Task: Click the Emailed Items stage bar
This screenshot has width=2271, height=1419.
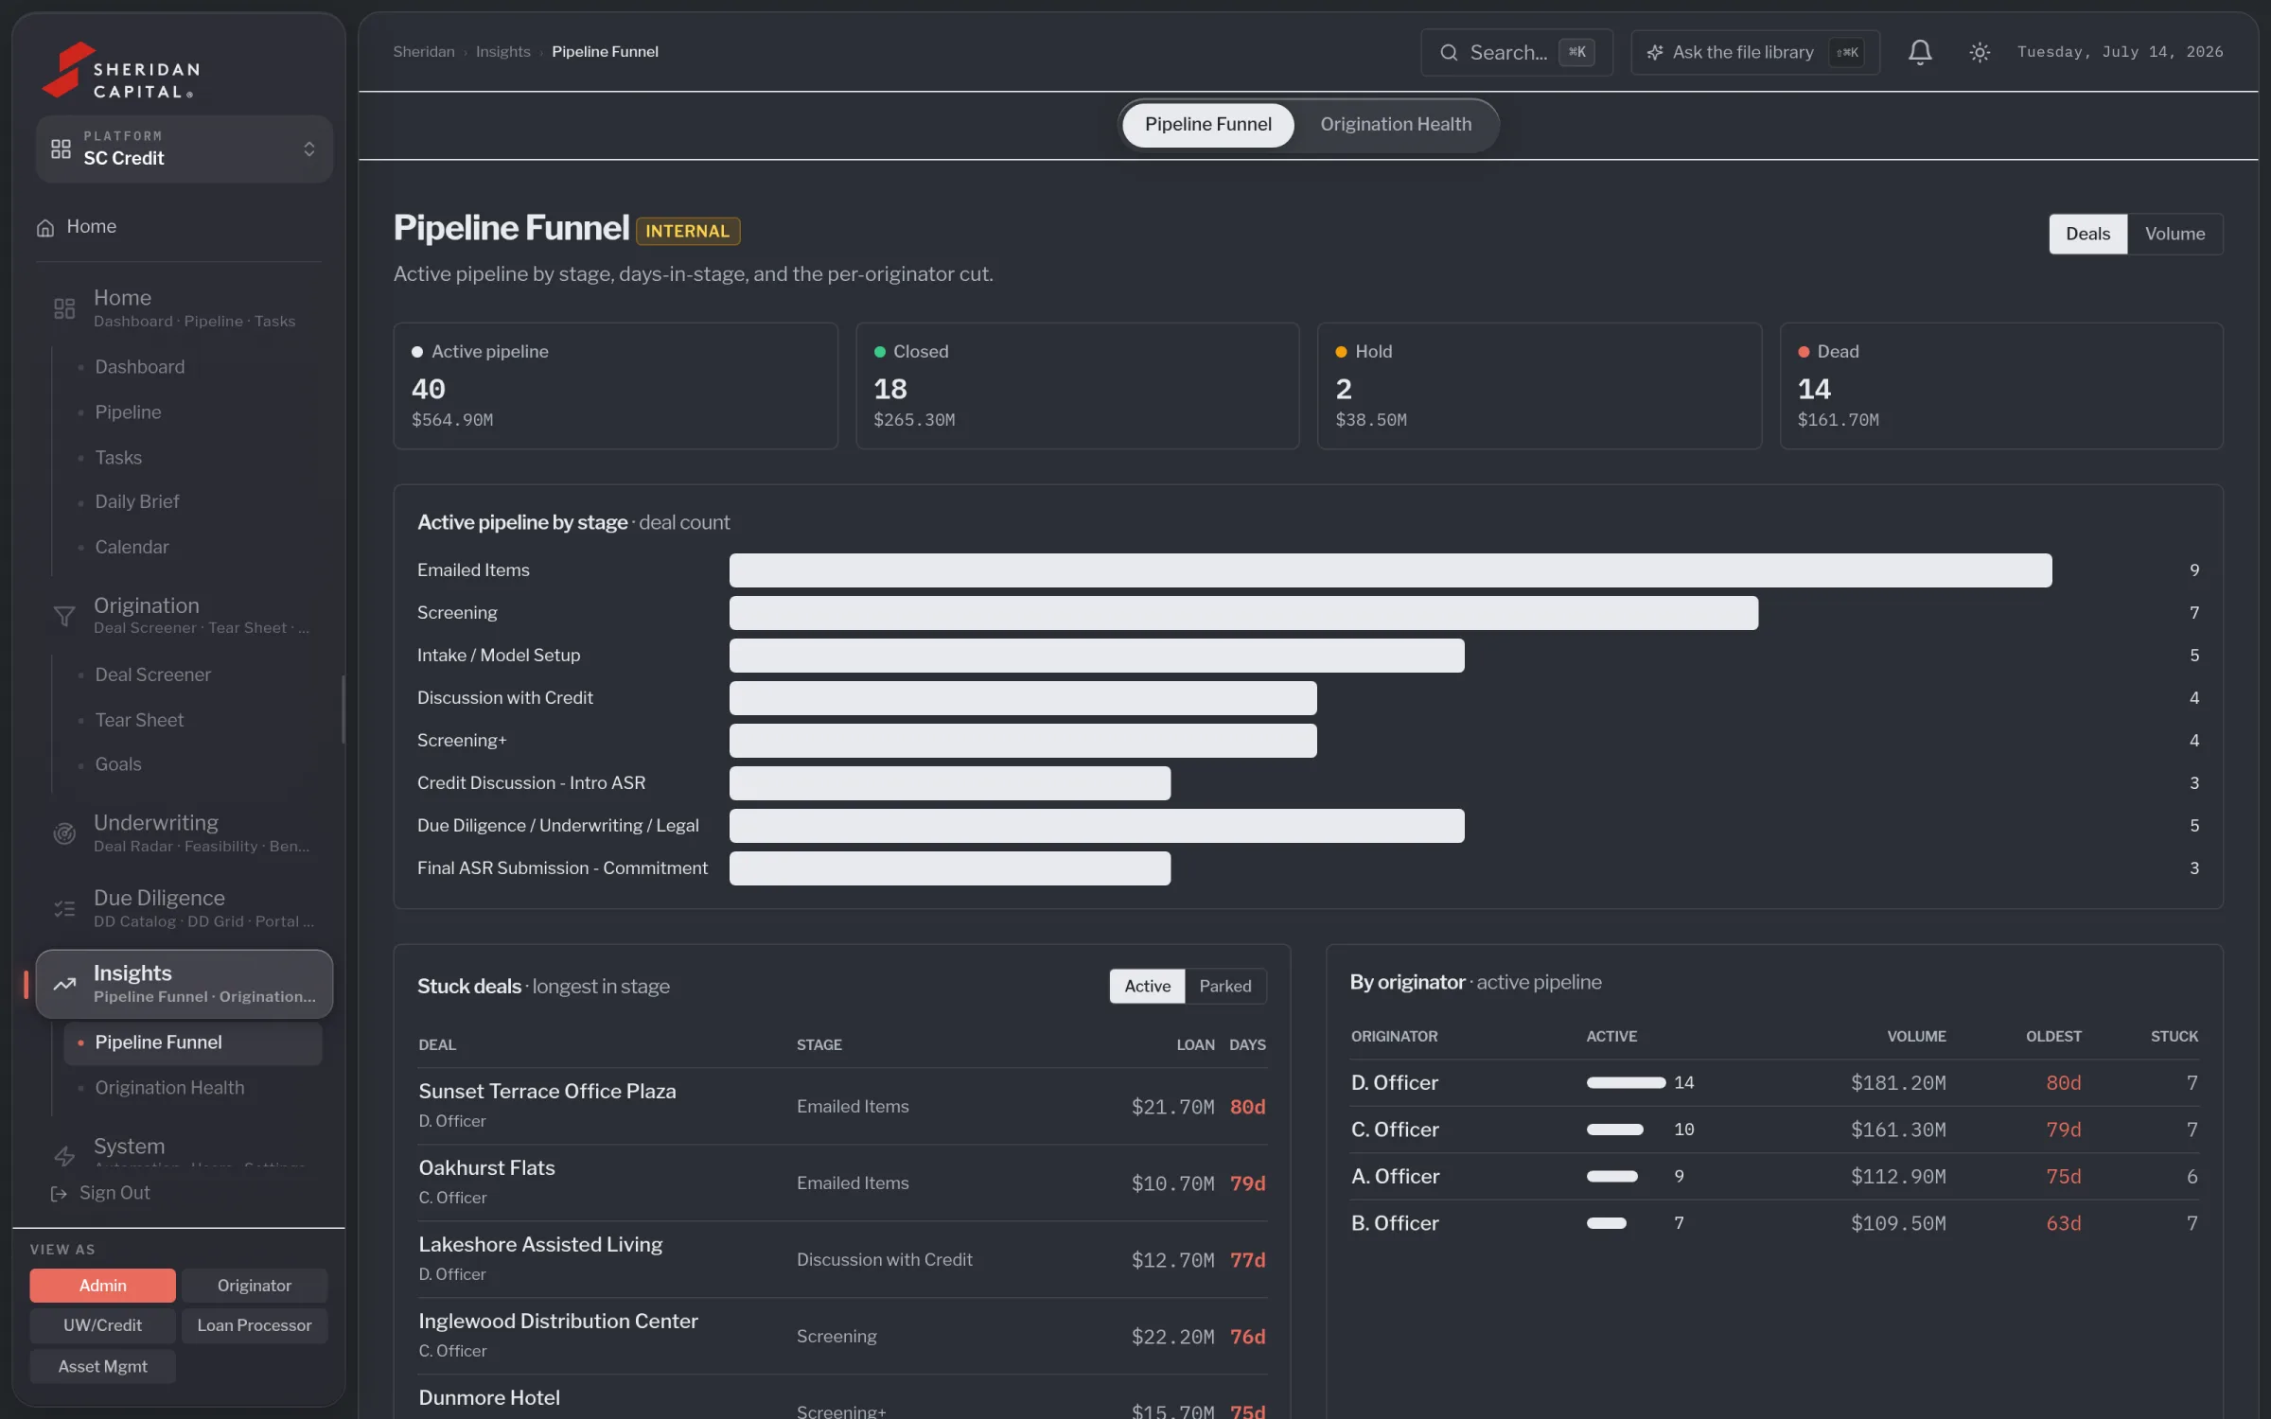Action: point(1390,569)
